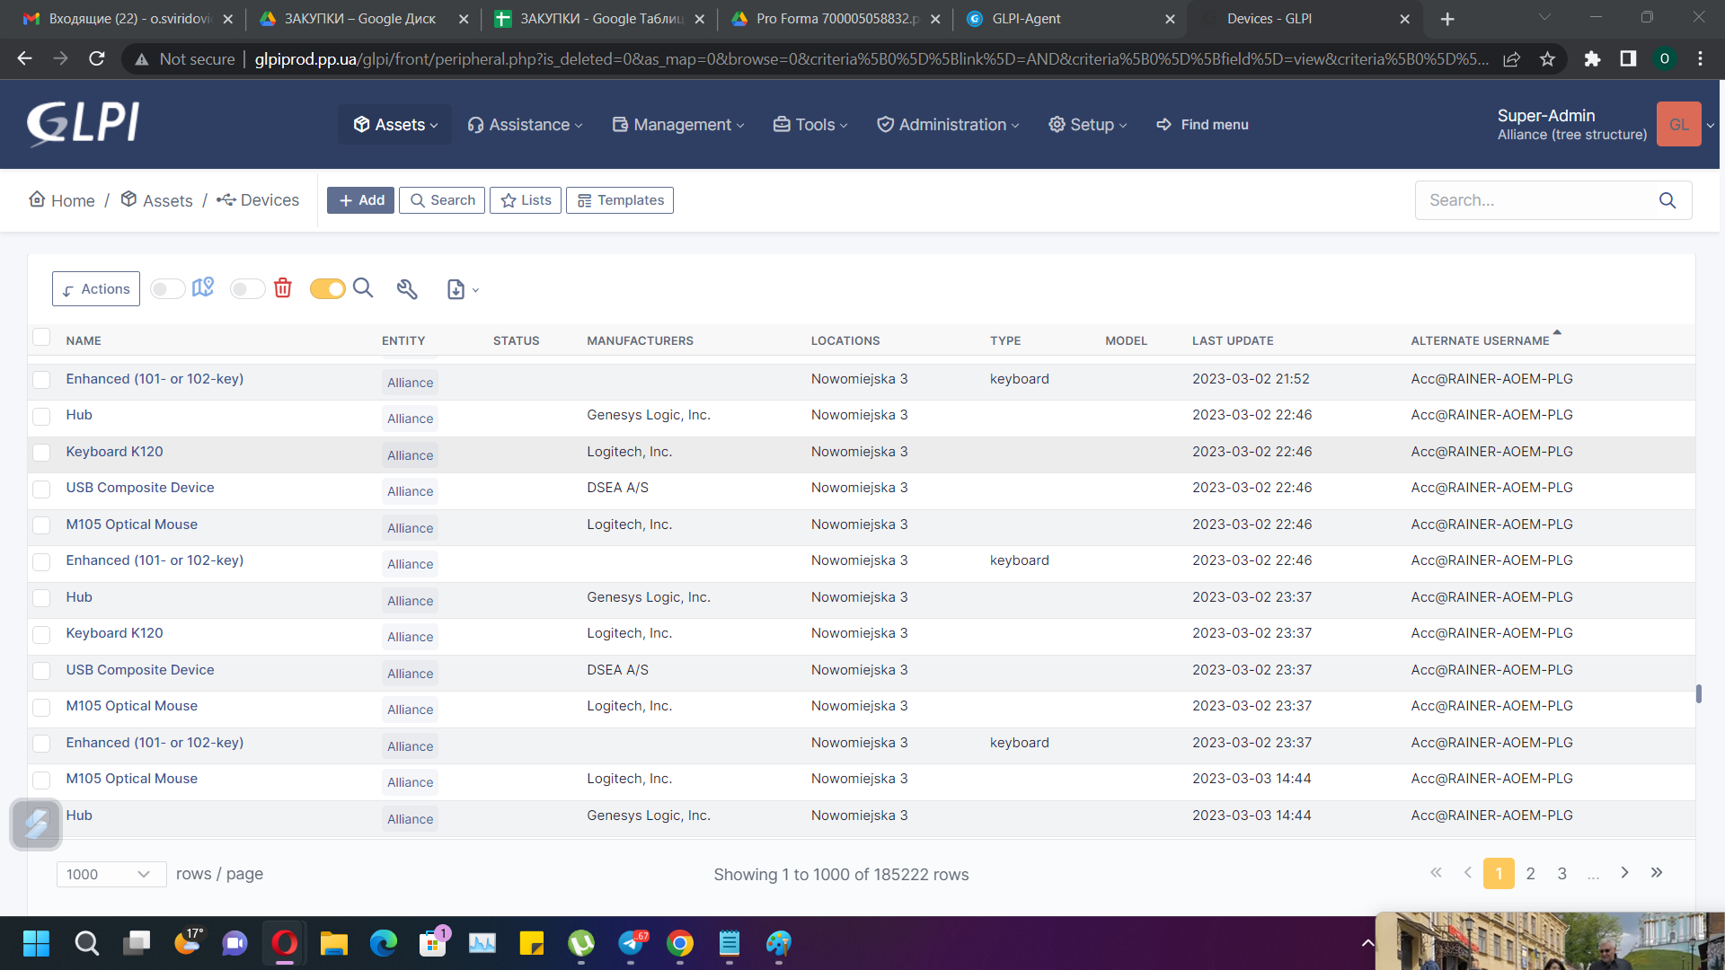Open the Lists button
1725x970 pixels.
(526, 200)
